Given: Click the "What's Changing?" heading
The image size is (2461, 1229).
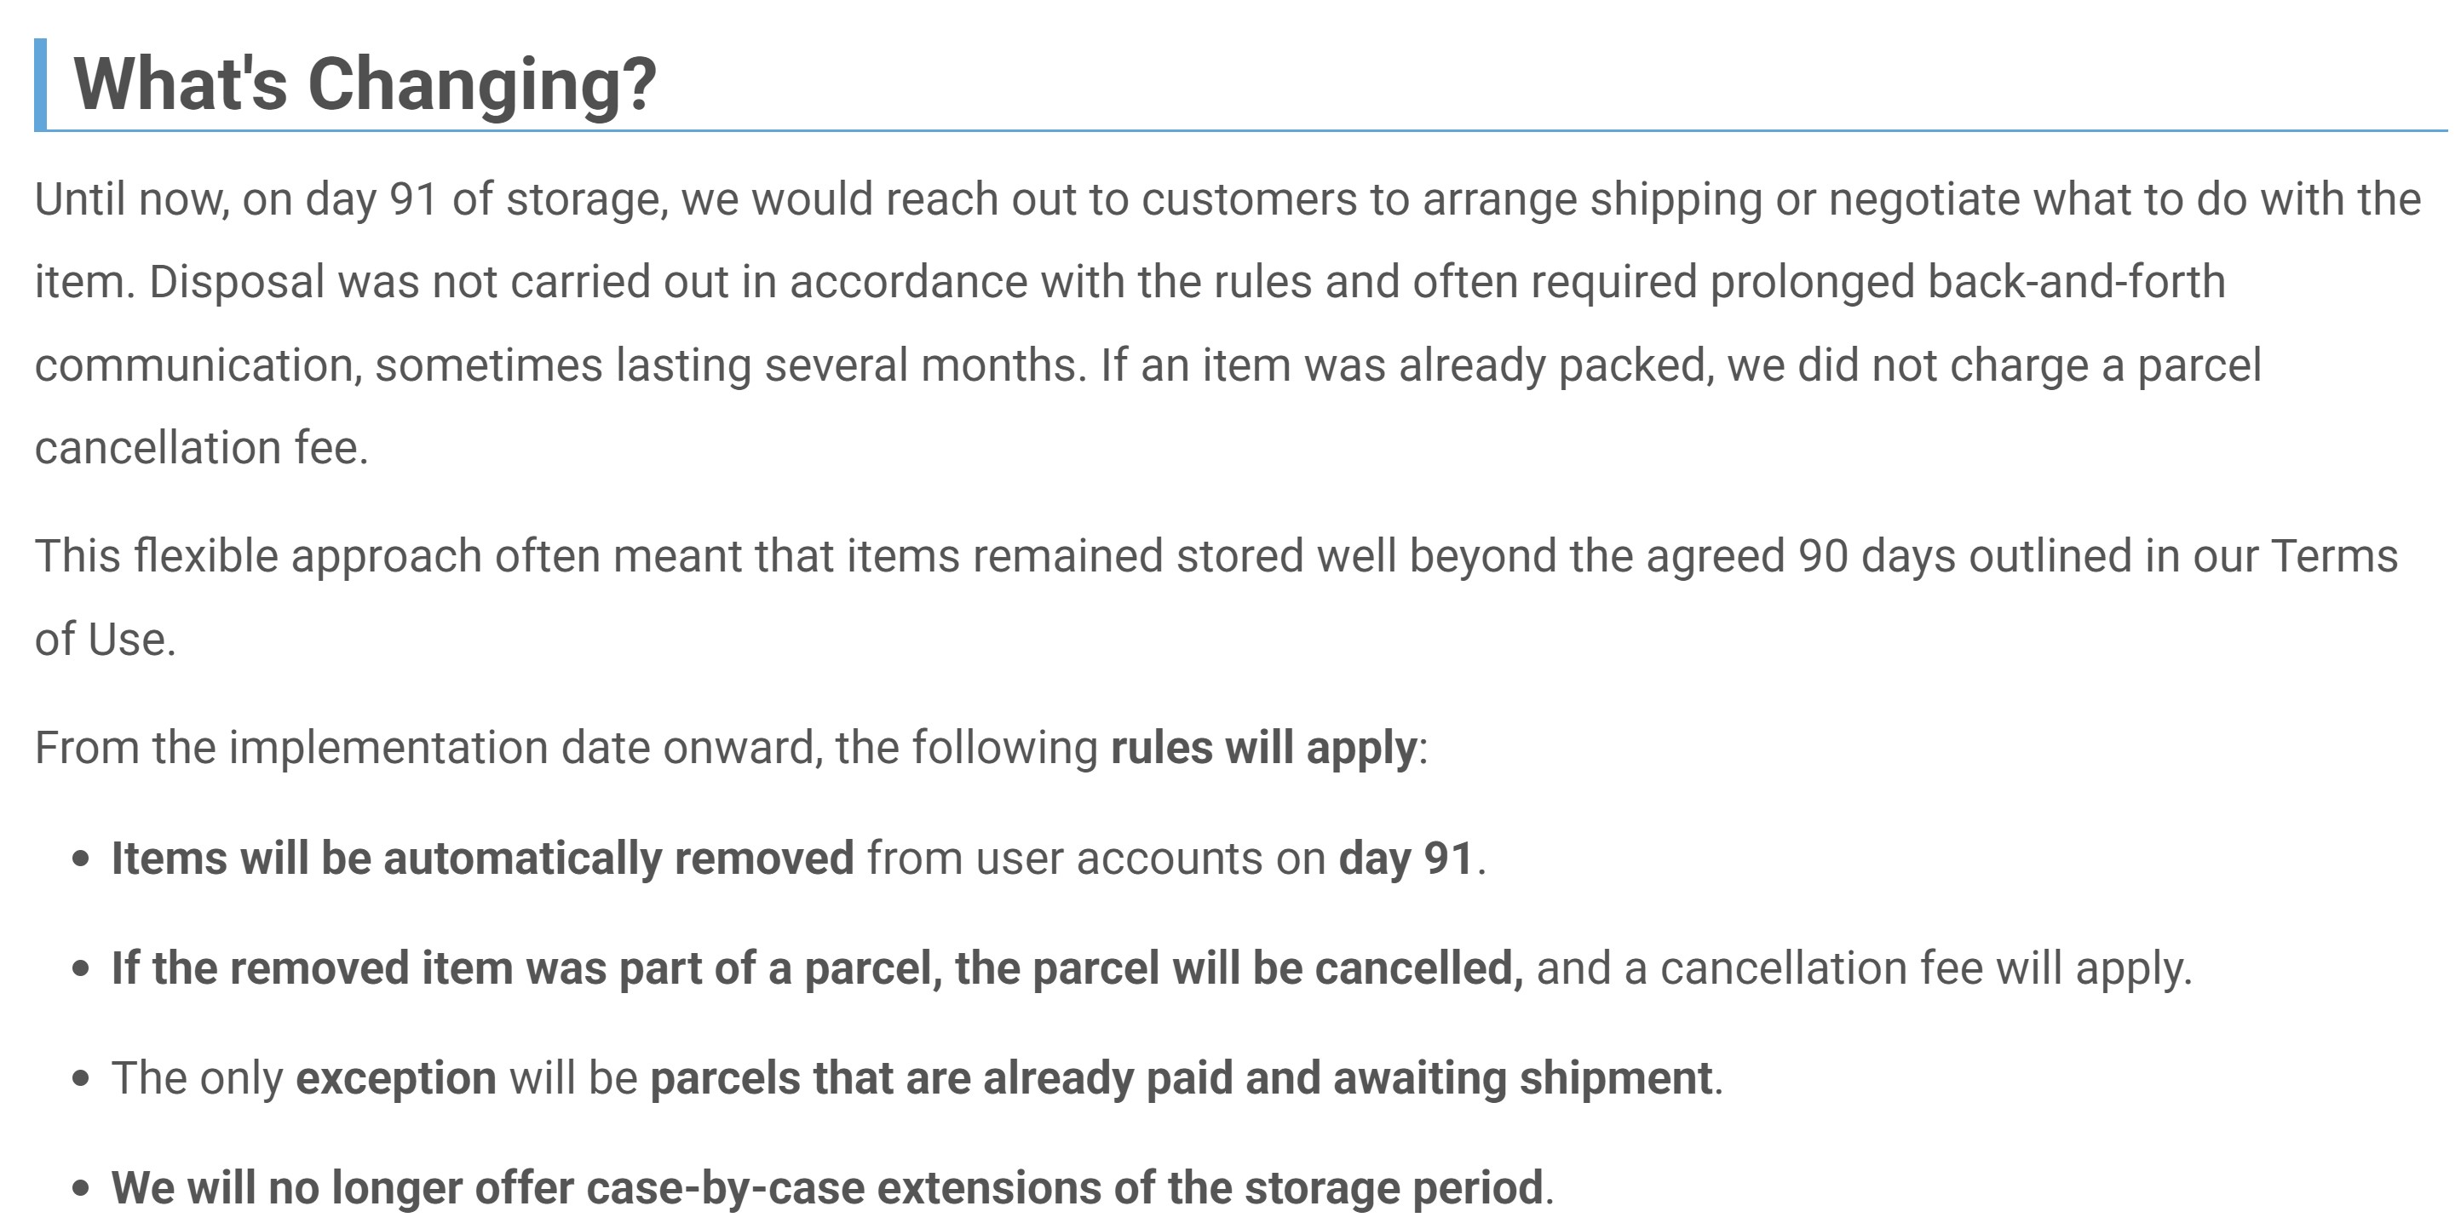Looking at the screenshot, I should click(x=365, y=85).
